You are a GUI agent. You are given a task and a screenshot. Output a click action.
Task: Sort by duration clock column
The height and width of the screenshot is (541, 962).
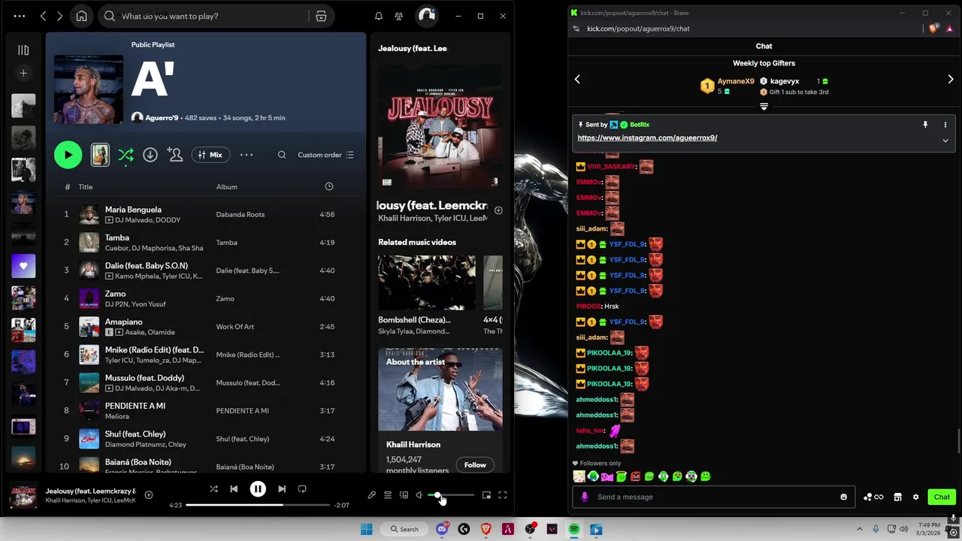click(x=329, y=186)
